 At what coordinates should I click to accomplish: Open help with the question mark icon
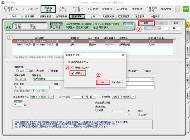[178, 9]
